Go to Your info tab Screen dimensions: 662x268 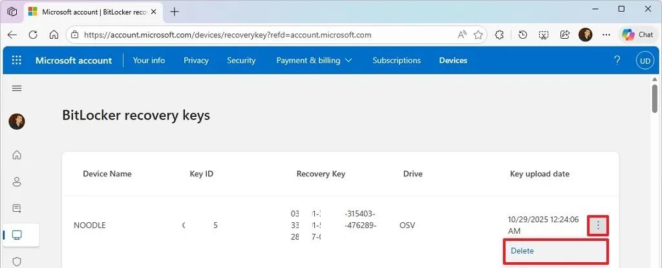[x=149, y=60]
